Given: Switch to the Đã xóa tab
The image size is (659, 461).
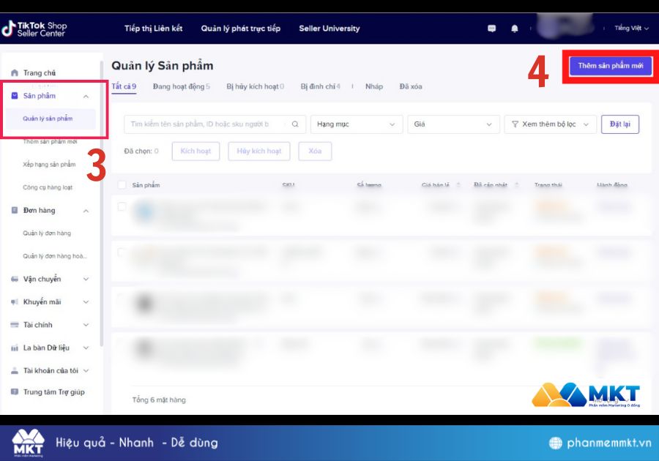Looking at the screenshot, I should (411, 86).
